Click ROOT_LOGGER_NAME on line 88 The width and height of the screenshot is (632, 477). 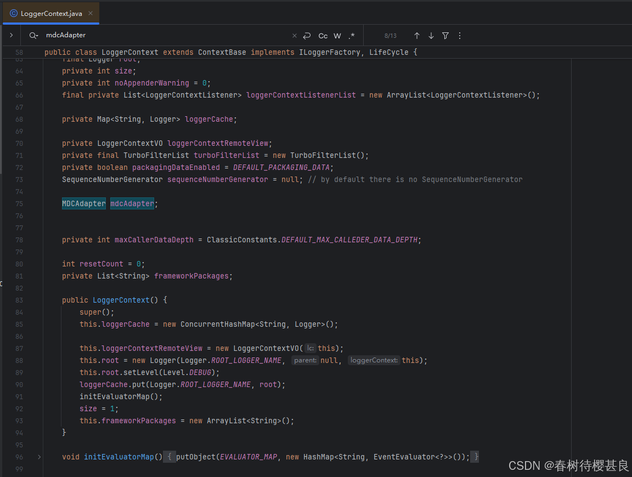[x=246, y=360]
